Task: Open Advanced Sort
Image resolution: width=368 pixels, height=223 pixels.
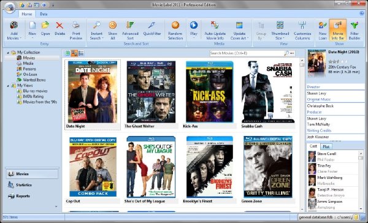Action: (130, 31)
